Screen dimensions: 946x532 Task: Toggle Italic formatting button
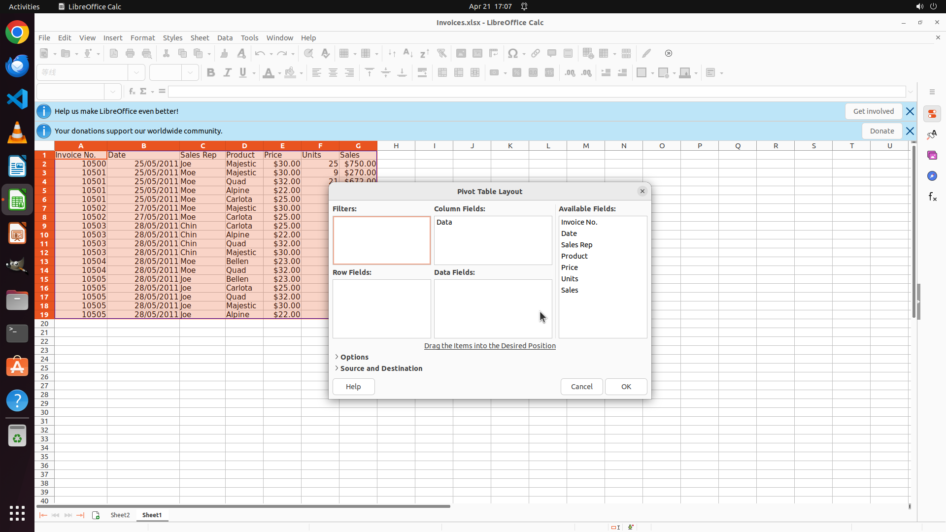(227, 73)
